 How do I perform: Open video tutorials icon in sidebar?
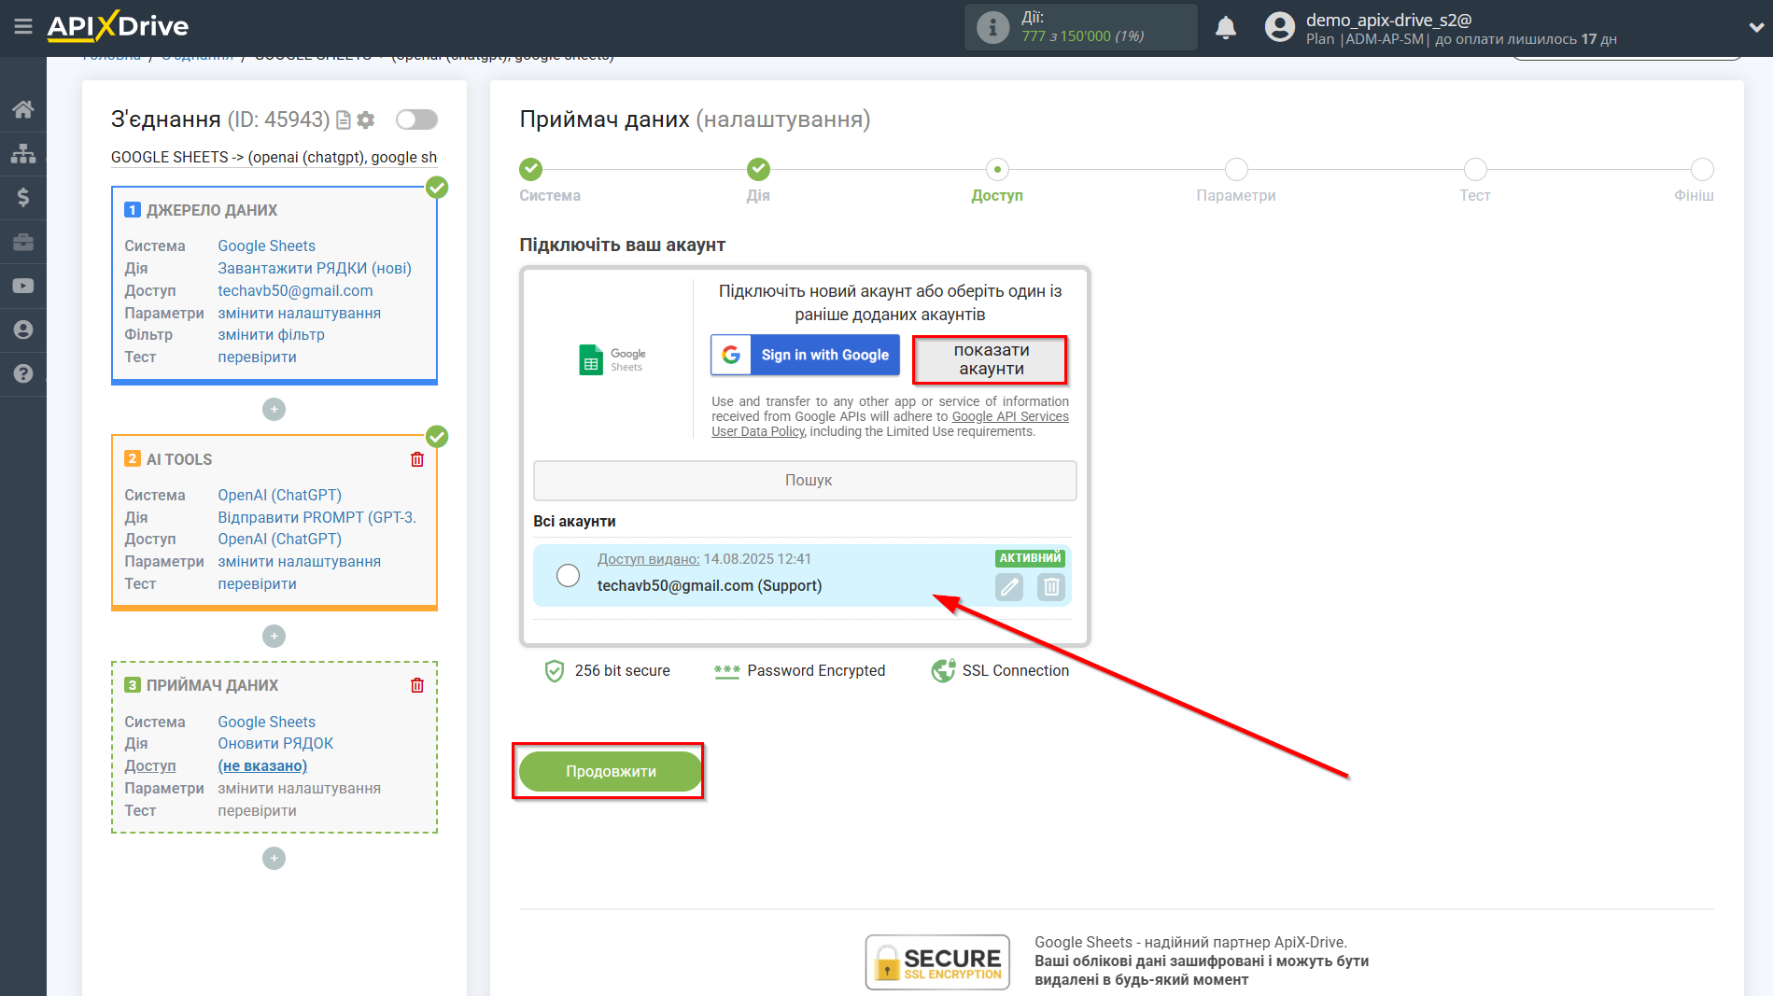(23, 286)
